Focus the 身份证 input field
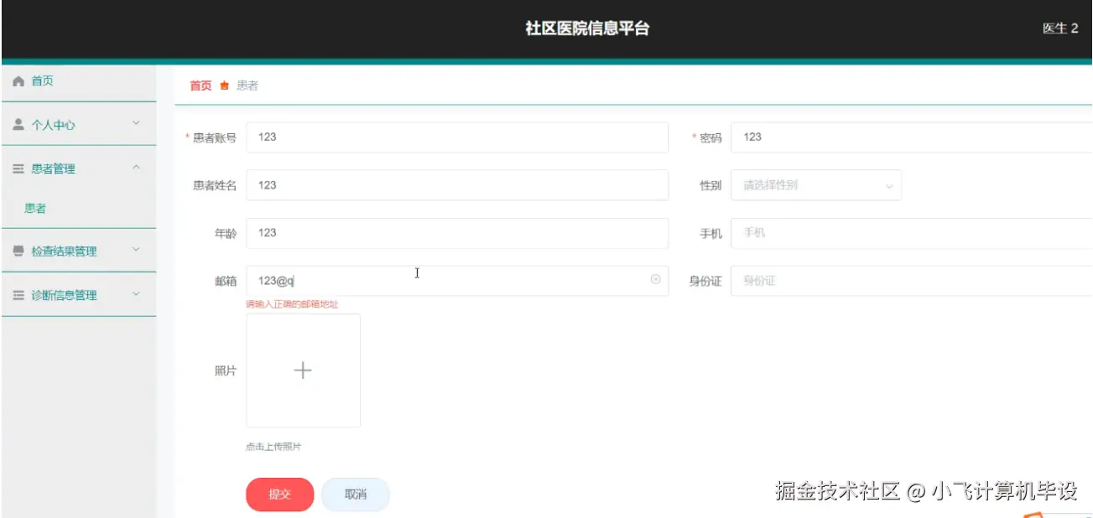 [x=912, y=281]
